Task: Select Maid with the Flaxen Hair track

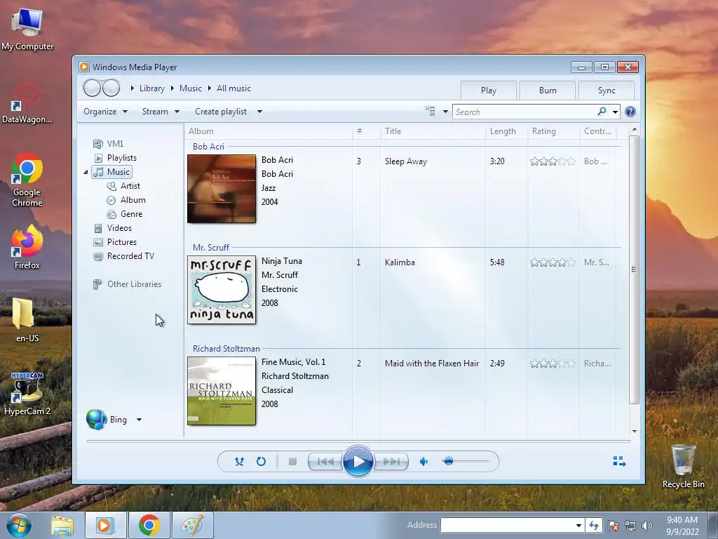Action: tap(432, 364)
